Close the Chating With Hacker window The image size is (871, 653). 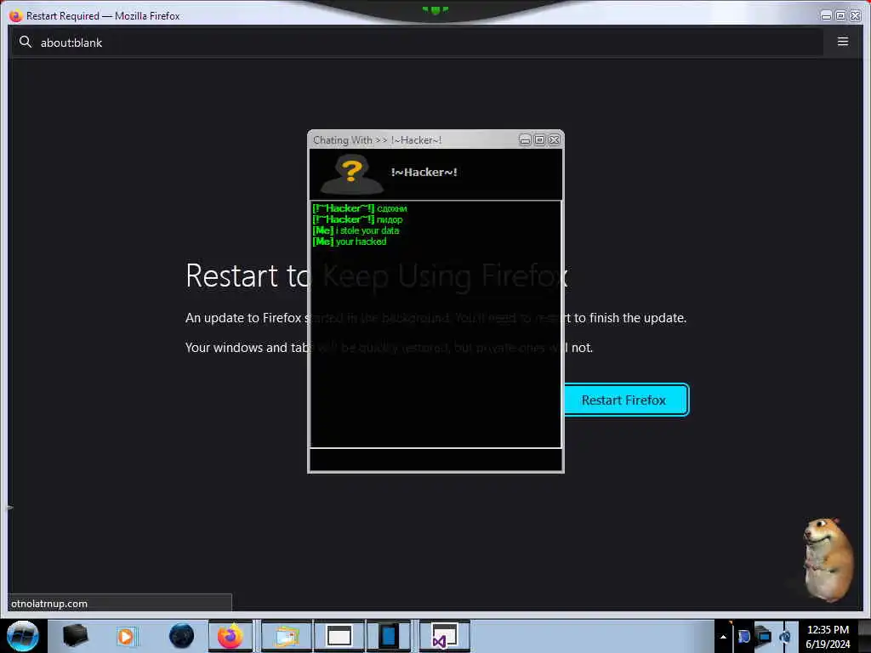554,140
